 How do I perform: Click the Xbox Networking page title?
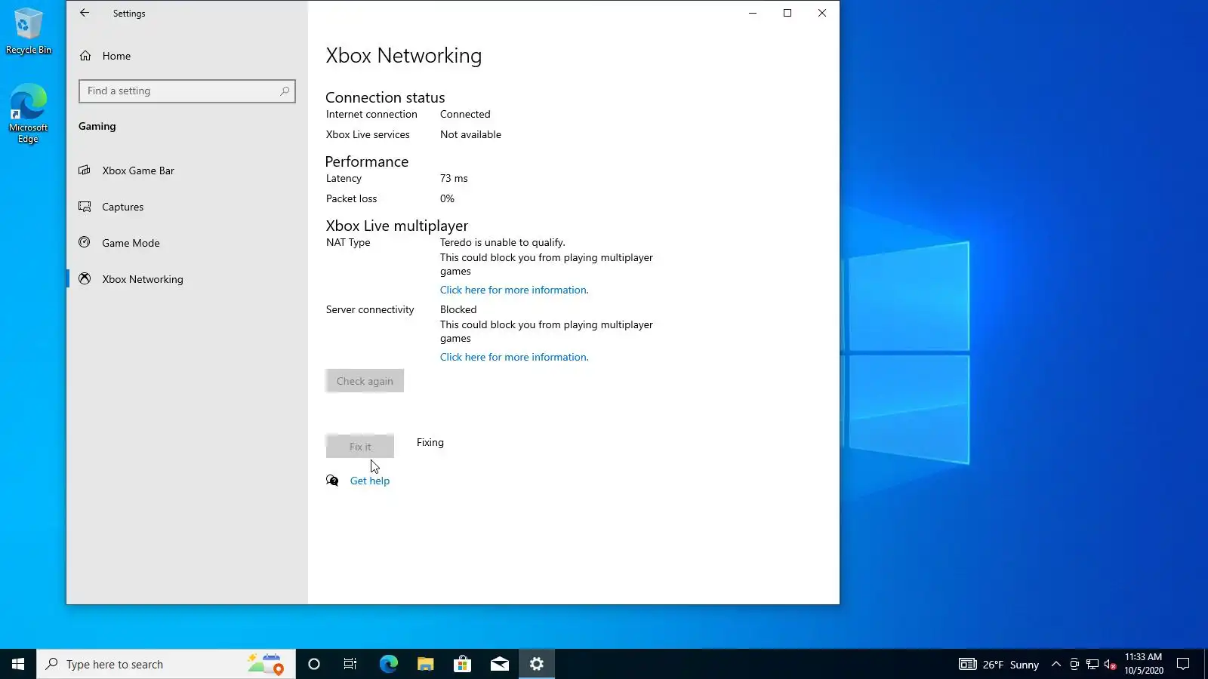tap(404, 56)
